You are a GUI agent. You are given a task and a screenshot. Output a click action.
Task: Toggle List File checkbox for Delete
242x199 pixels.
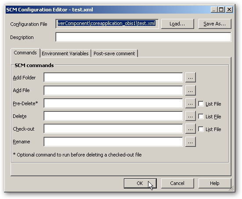[x=201, y=116]
